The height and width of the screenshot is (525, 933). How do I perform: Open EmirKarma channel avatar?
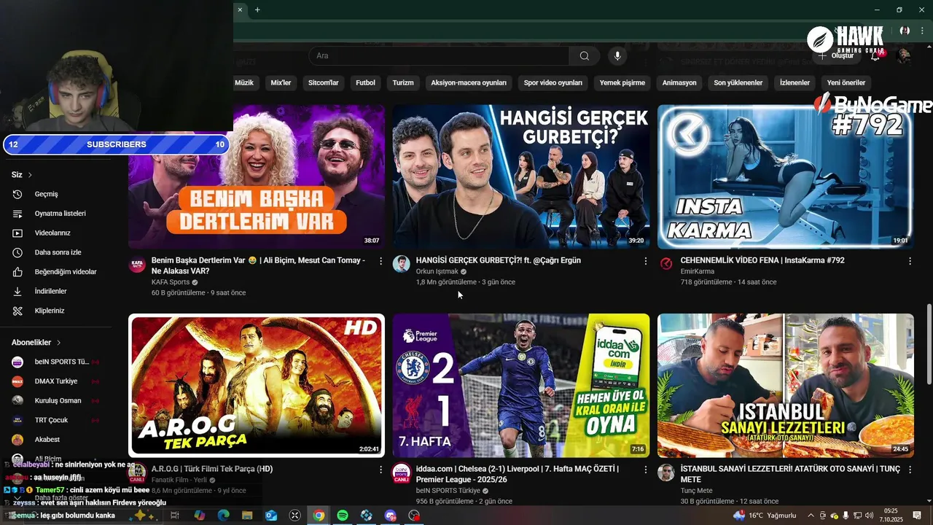[666, 264]
